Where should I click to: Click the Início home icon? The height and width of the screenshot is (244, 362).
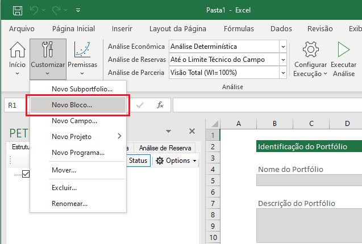[17, 51]
